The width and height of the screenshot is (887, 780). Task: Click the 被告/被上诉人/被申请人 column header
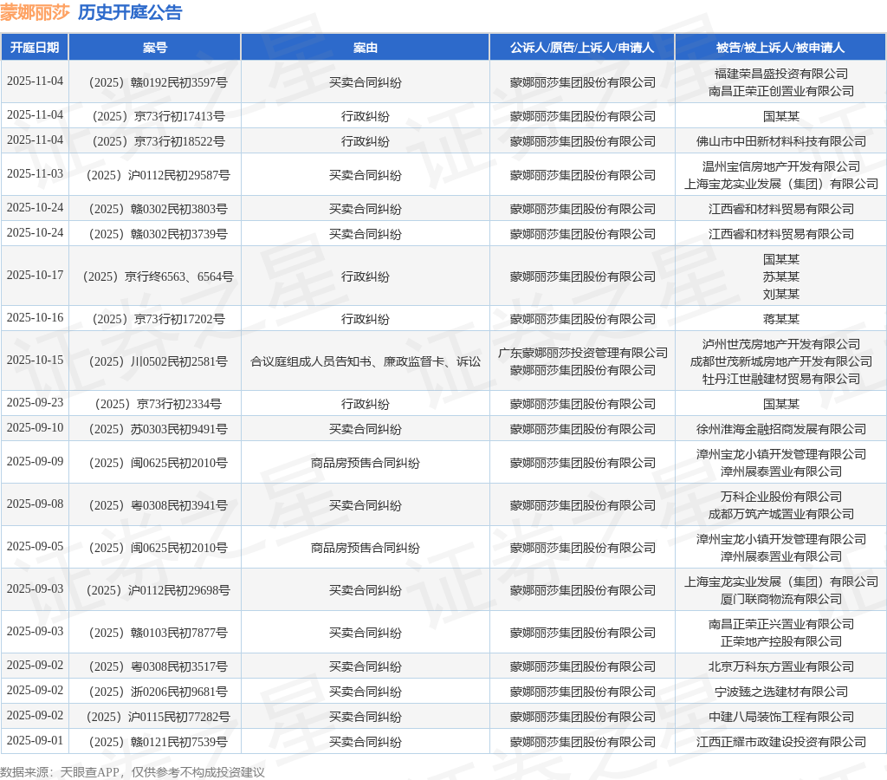(780, 48)
